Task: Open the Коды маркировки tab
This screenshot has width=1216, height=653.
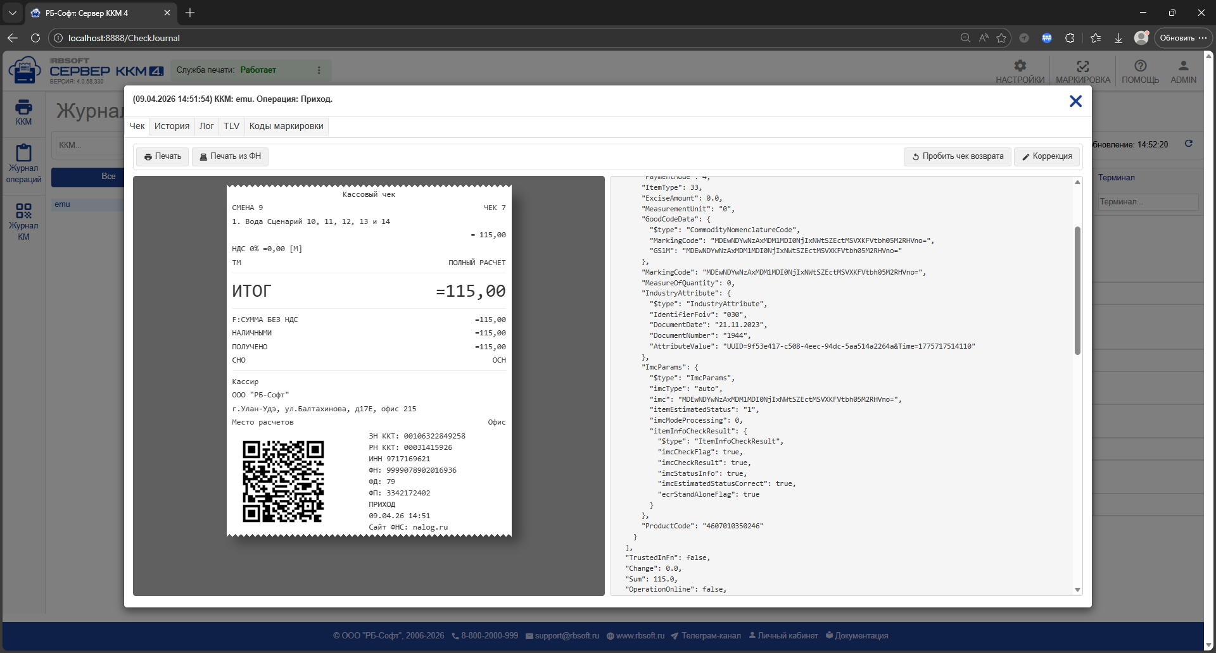Action: (x=286, y=126)
